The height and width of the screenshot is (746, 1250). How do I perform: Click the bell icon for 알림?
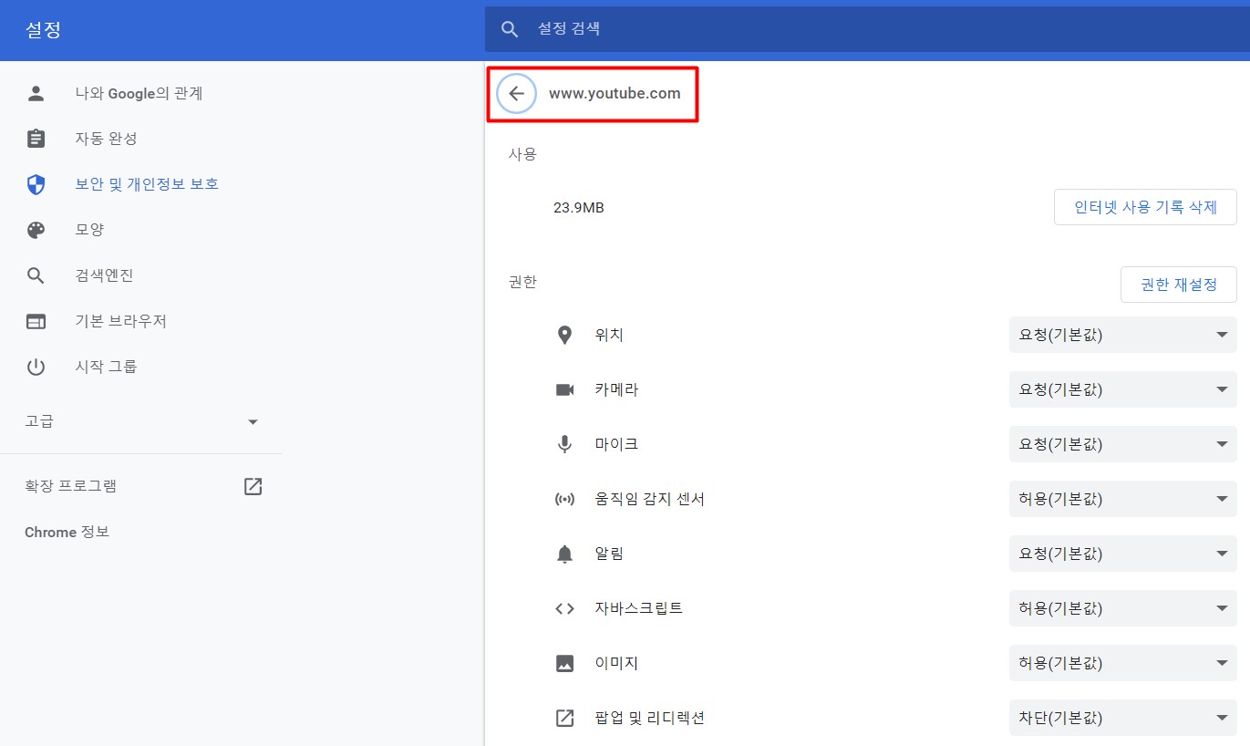click(x=564, y=554)
